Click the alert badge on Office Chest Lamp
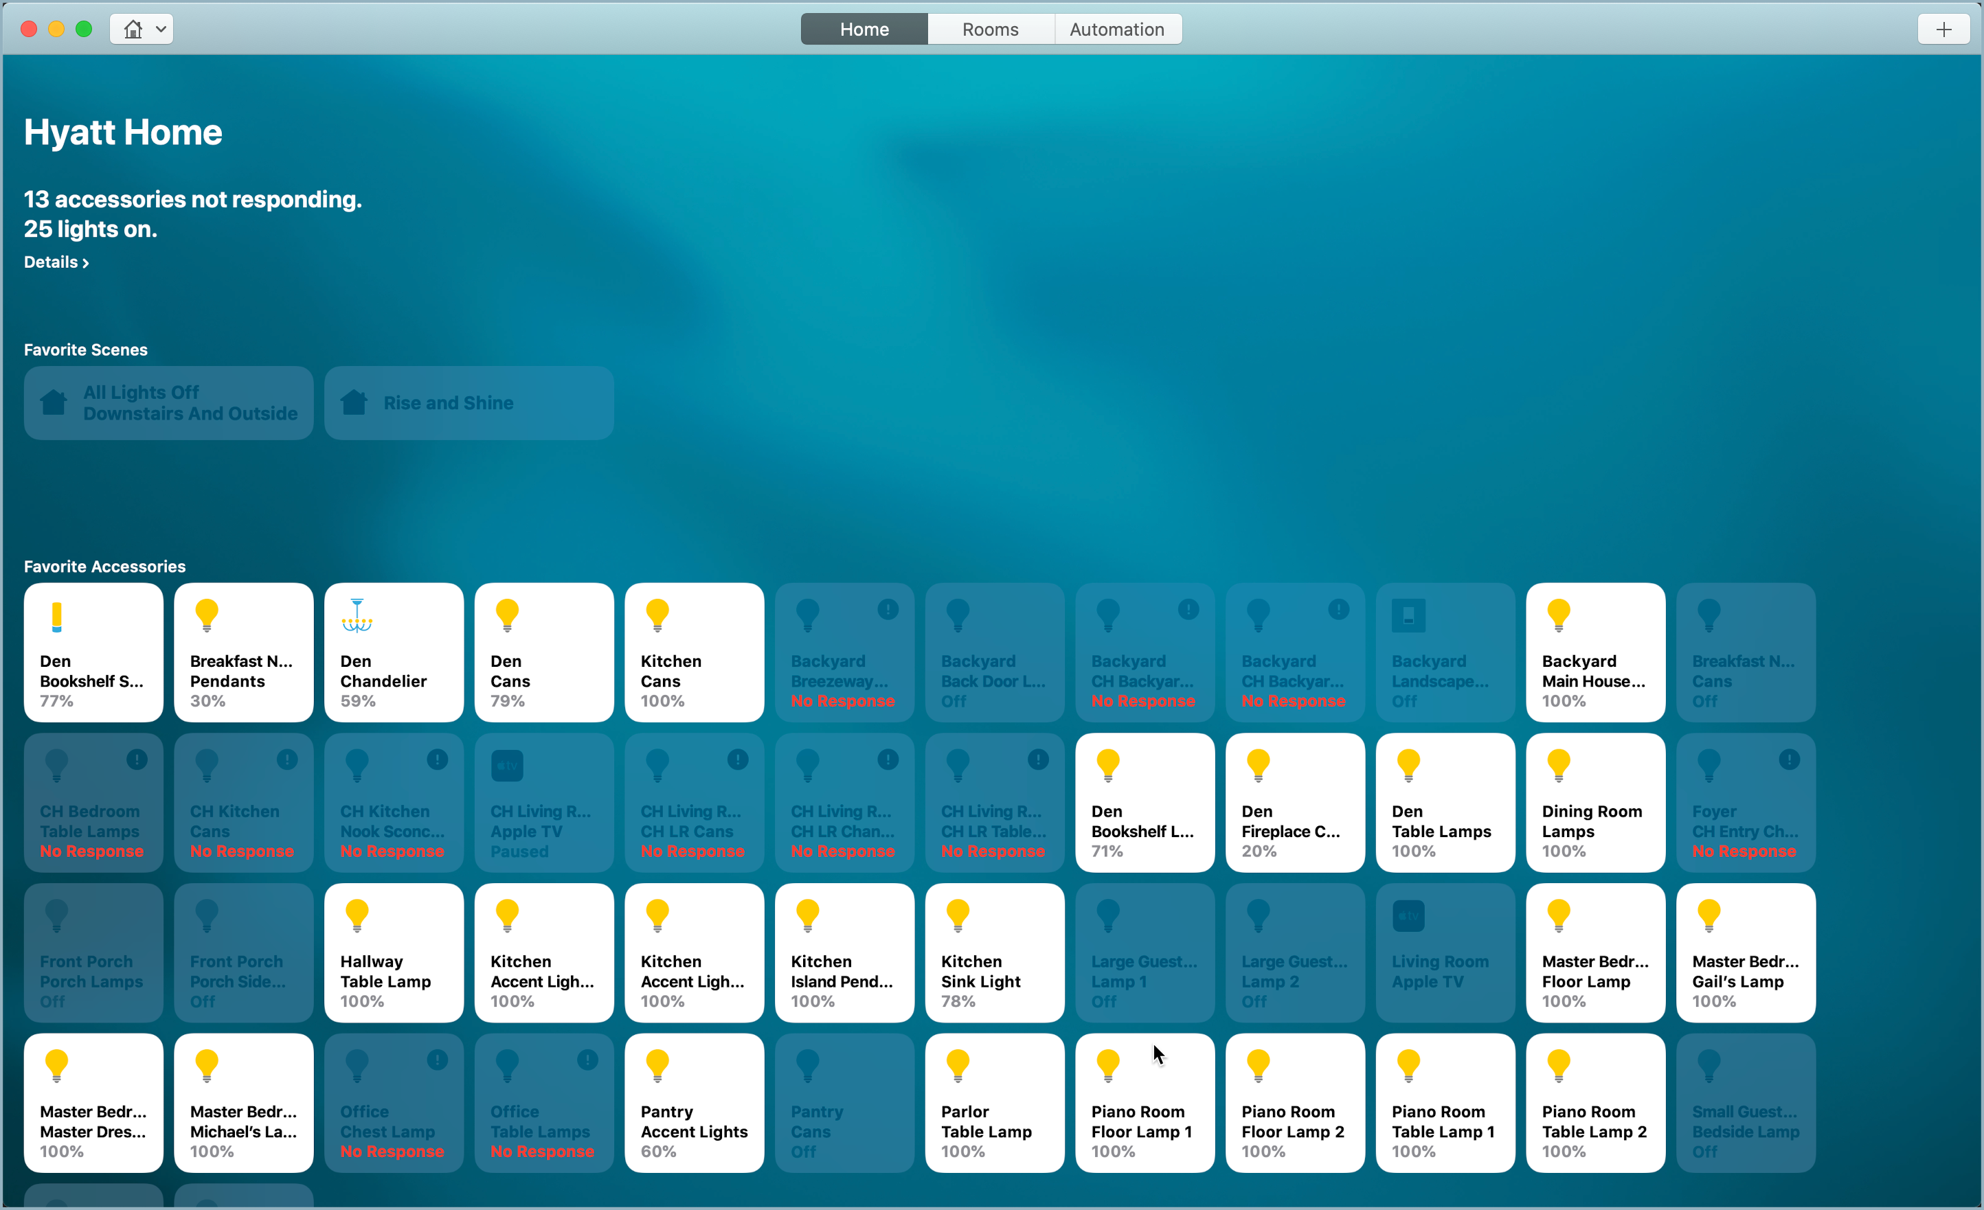The image size is (1984, 1210). [x=437, y=1060]
